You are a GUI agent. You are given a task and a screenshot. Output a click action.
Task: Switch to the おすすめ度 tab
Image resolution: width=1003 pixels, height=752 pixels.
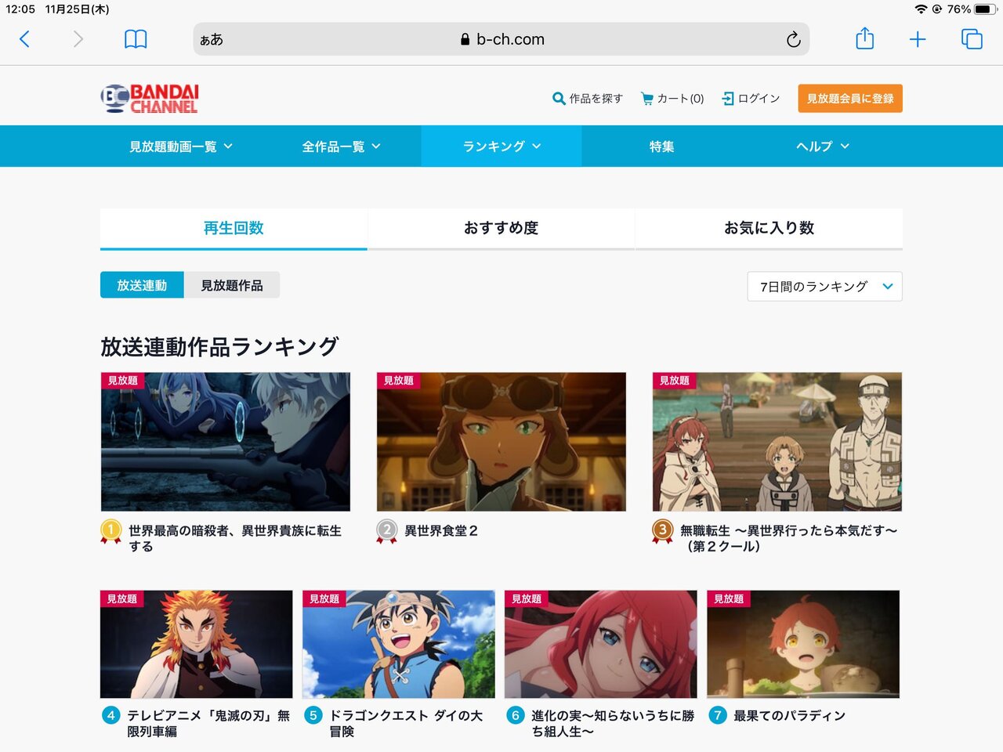click(501, 229)
